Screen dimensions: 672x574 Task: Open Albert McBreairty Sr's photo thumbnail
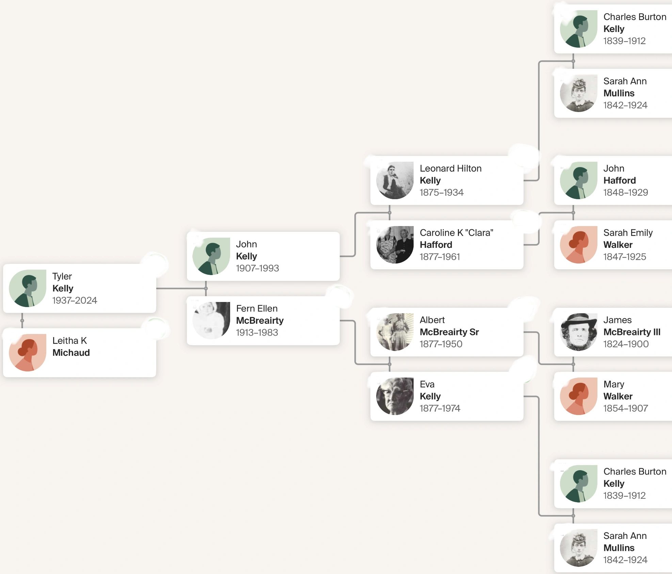(x=395, y=332)
